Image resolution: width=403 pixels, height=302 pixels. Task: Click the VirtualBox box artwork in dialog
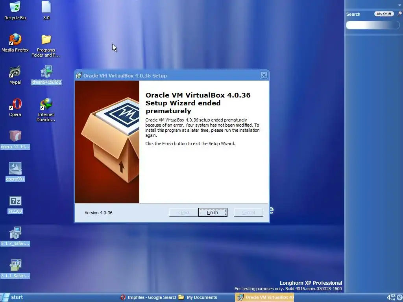tap(107, 142)
